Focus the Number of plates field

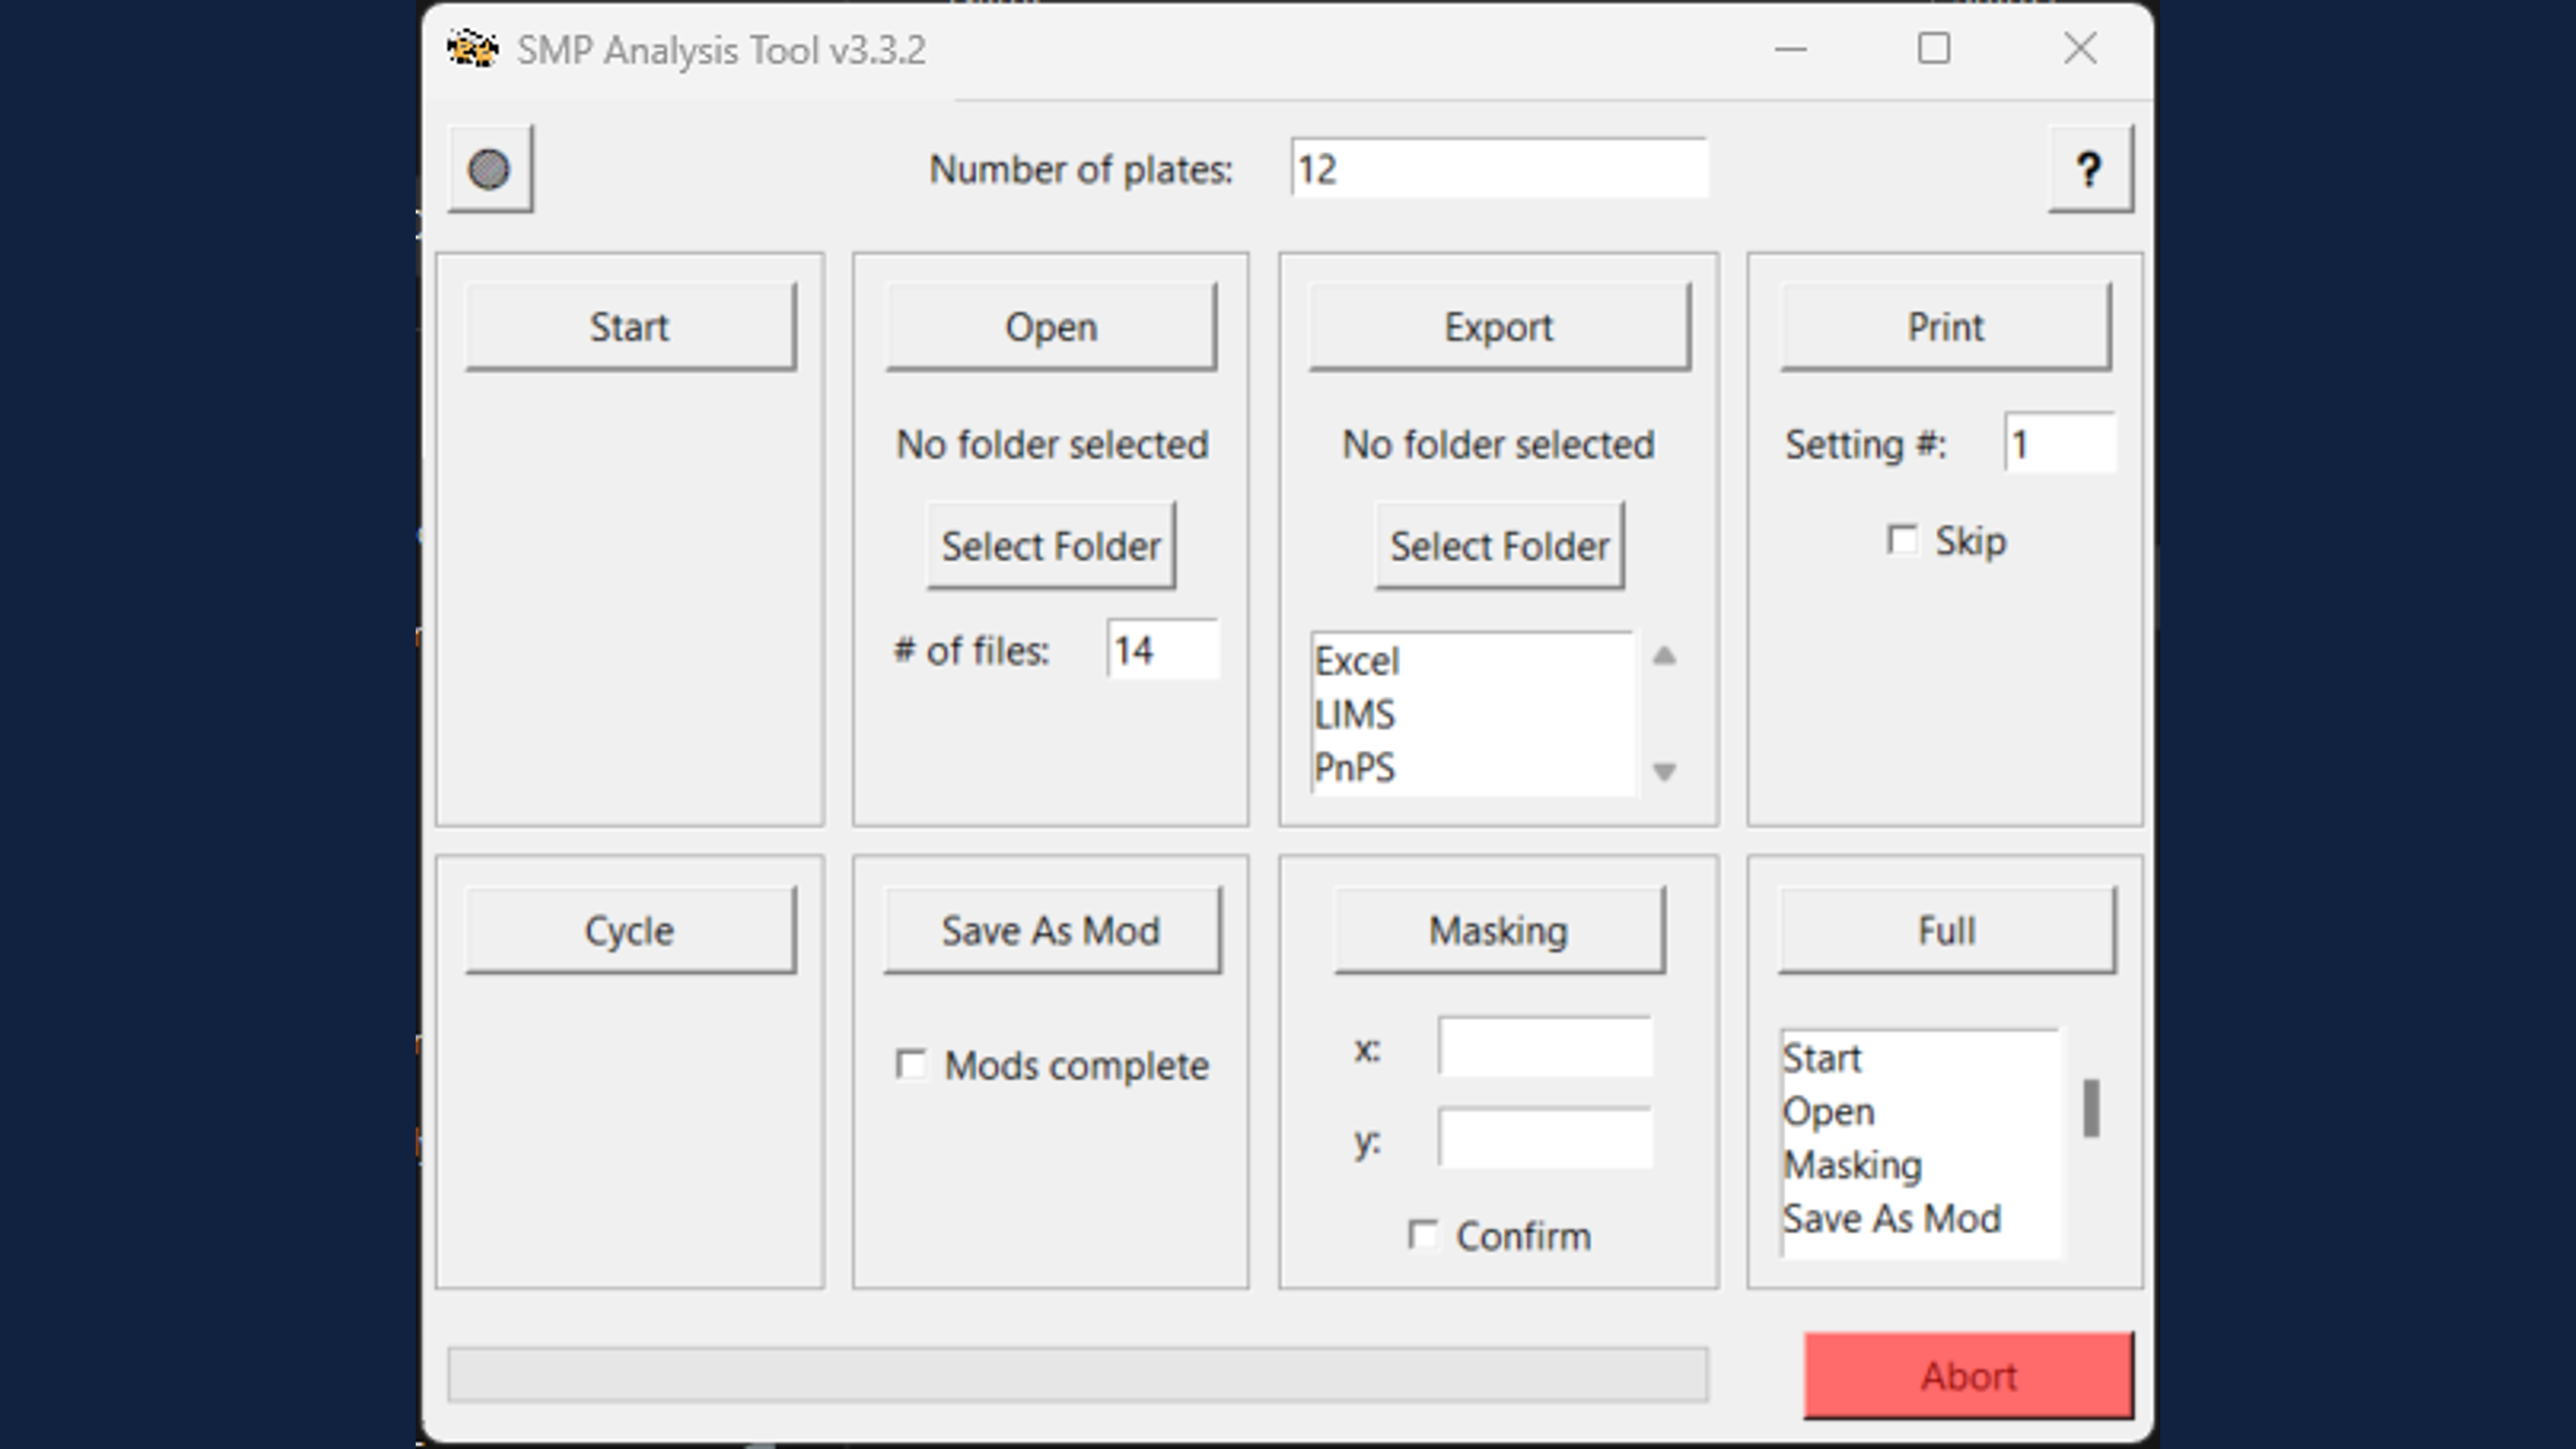click(x=1497, y=169)
